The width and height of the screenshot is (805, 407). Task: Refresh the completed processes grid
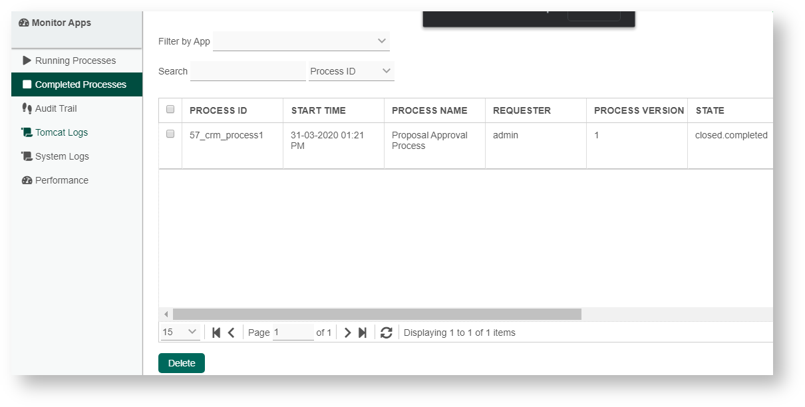387,333
